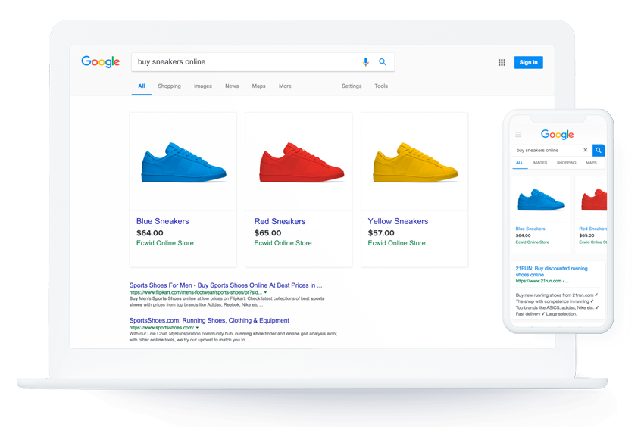
Task: Switch to the SHOPPING tab on phone
Action: [567, 163]
